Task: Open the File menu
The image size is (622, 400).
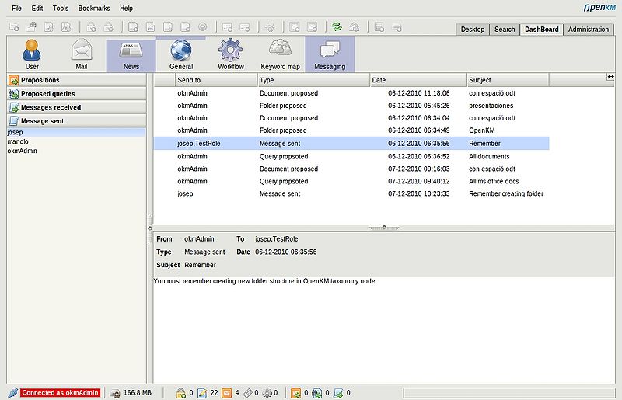Action: pyautogui.click(x=16, y=8)
